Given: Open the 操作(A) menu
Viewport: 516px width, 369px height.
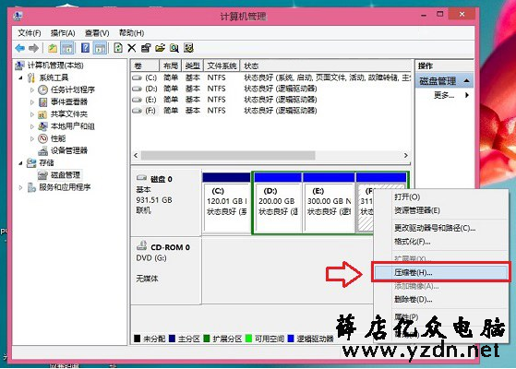Looking at the screenshot, I should pos(63,33).
